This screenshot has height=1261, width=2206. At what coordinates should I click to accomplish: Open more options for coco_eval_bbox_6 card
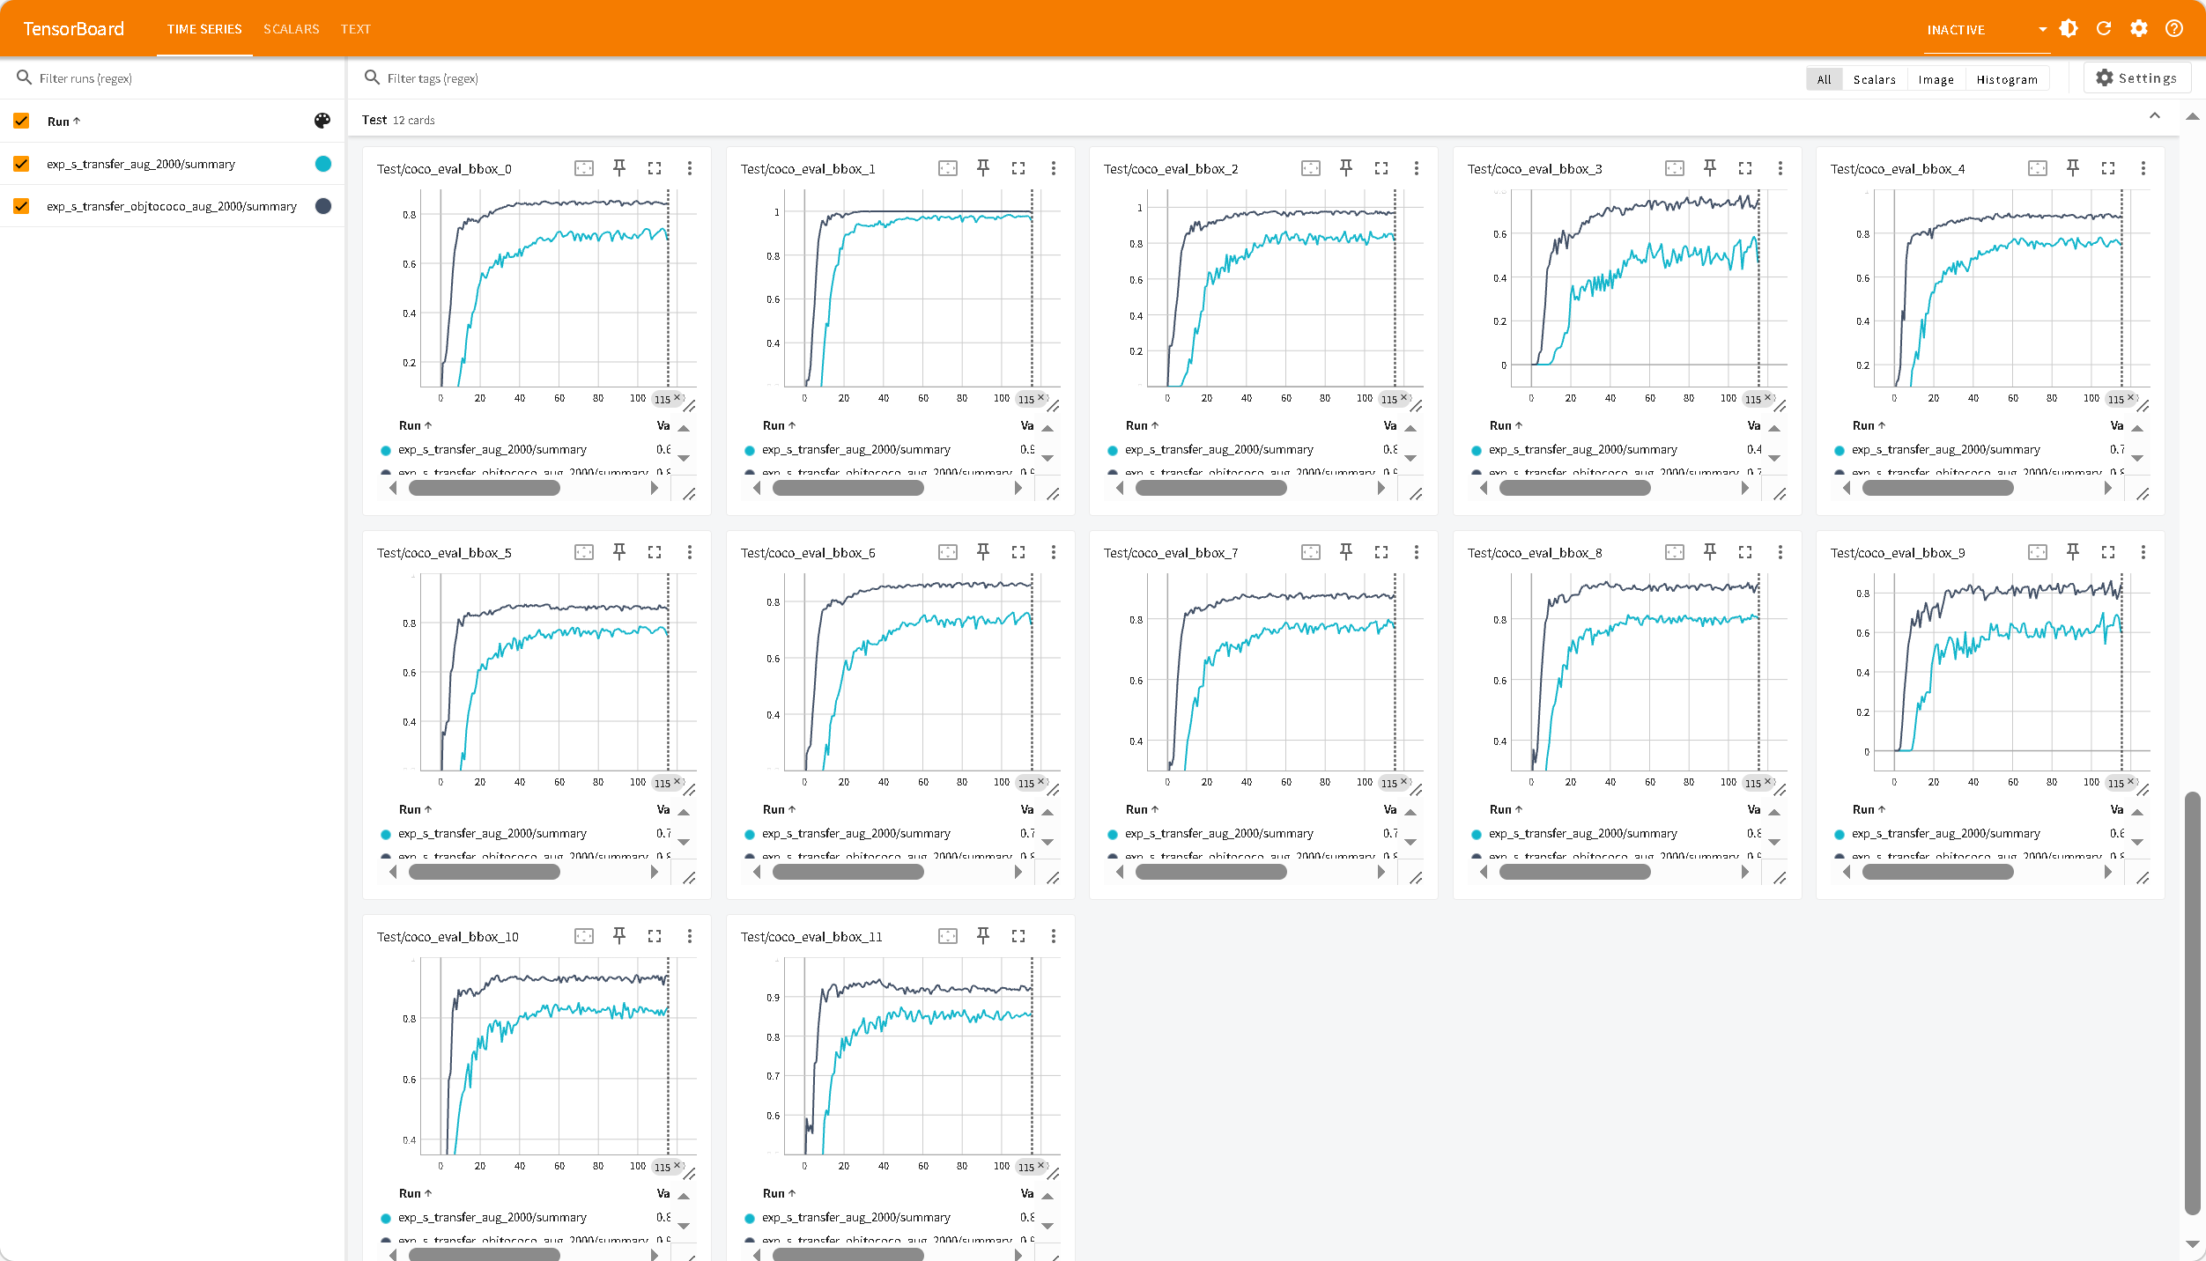tap(1053, 552)
